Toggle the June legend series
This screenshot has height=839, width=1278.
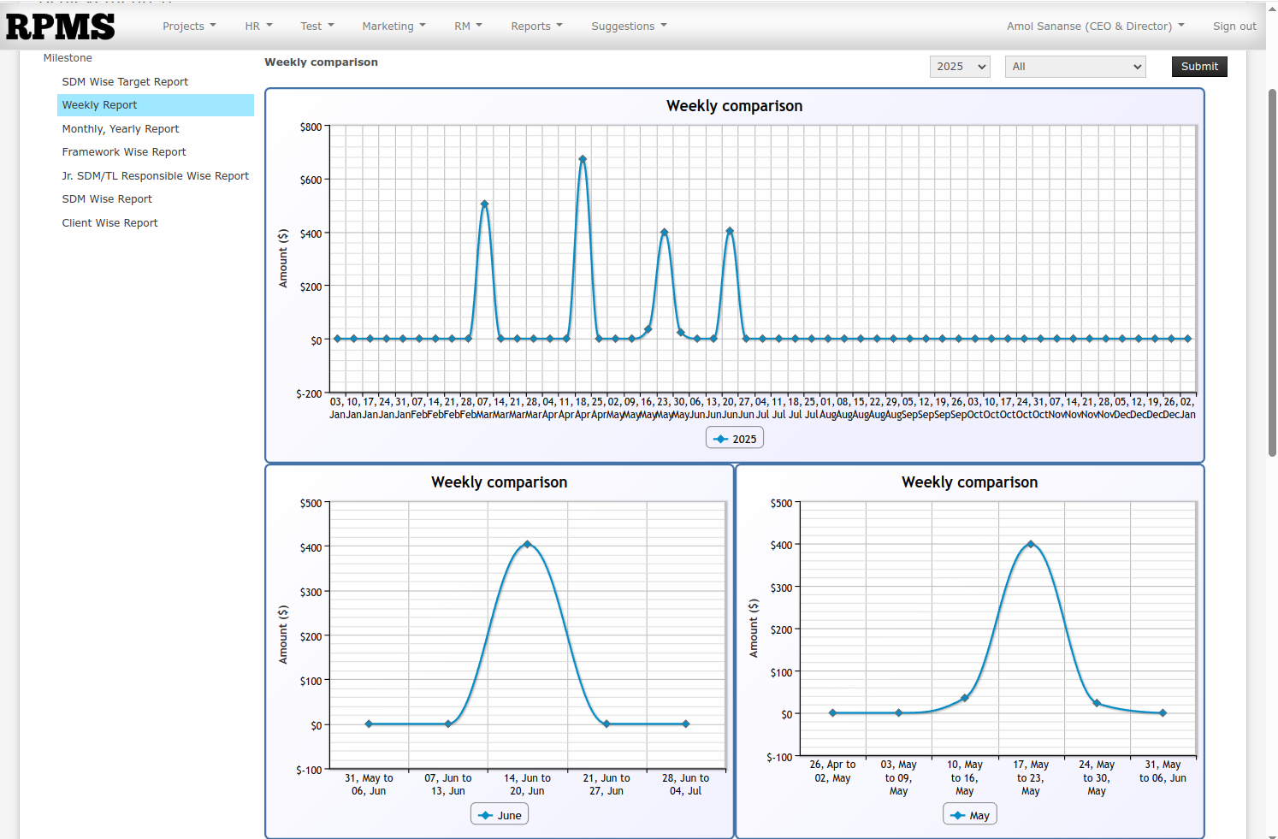coord(500,815)
